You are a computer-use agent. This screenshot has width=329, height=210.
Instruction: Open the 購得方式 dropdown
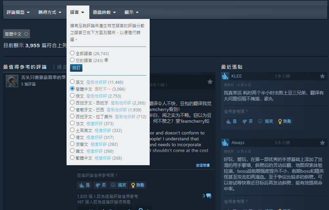click(50, 12)
